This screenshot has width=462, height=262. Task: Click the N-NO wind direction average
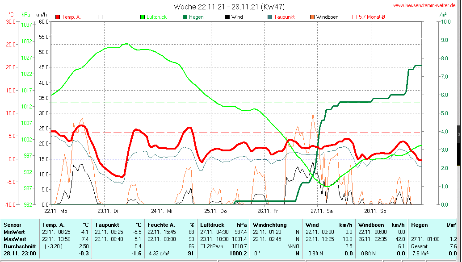[293, 246]
